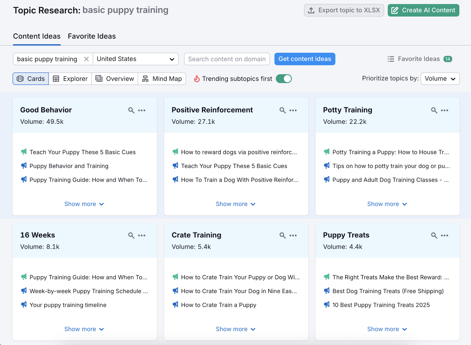The width and height of the screenshot is (471, 345).
Task: Click Create AI Content button
Action: [423, 10]
